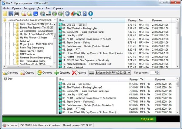Click the Disc root icon in compilation tree
This screenshot has height=129, width=182.
(x=5, y=79)
